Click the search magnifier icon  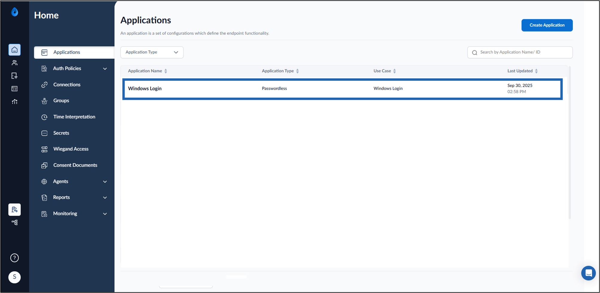click(475, 53)
